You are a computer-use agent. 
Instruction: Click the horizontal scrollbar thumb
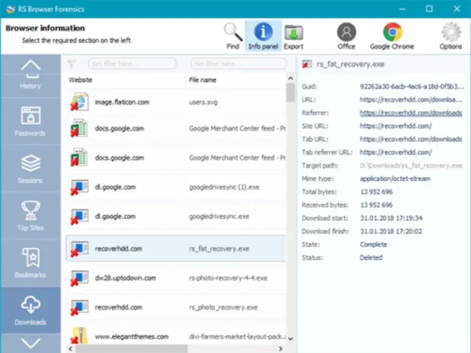131,349
